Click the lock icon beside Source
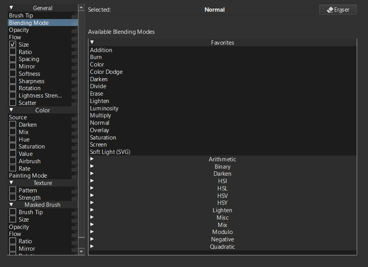This screenshot has height=267, width=368. 74,117
